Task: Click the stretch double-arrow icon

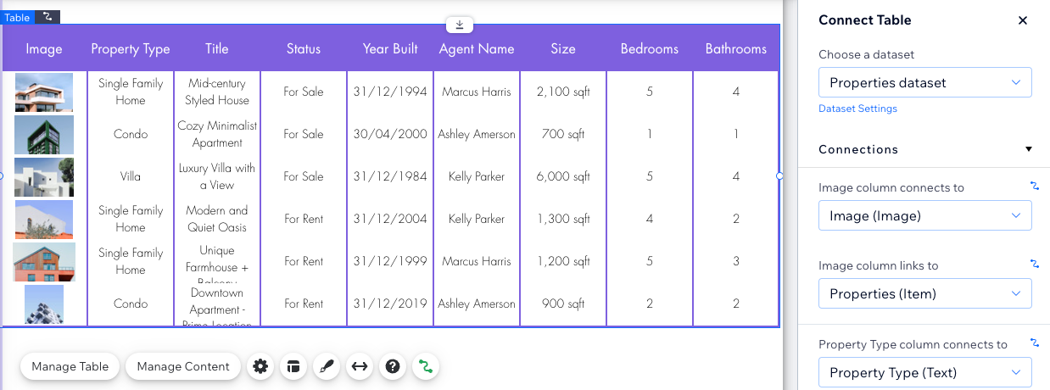Action: (360, 366)
